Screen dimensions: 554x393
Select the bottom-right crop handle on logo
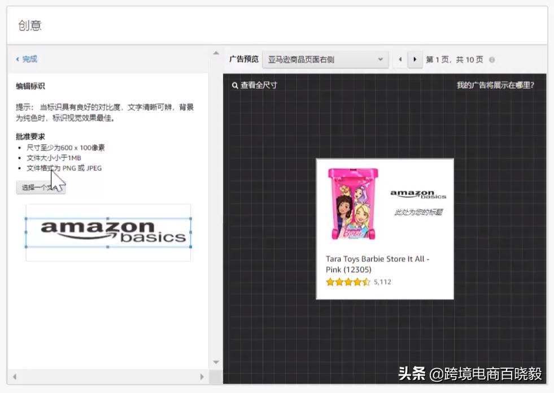(190, 247)
